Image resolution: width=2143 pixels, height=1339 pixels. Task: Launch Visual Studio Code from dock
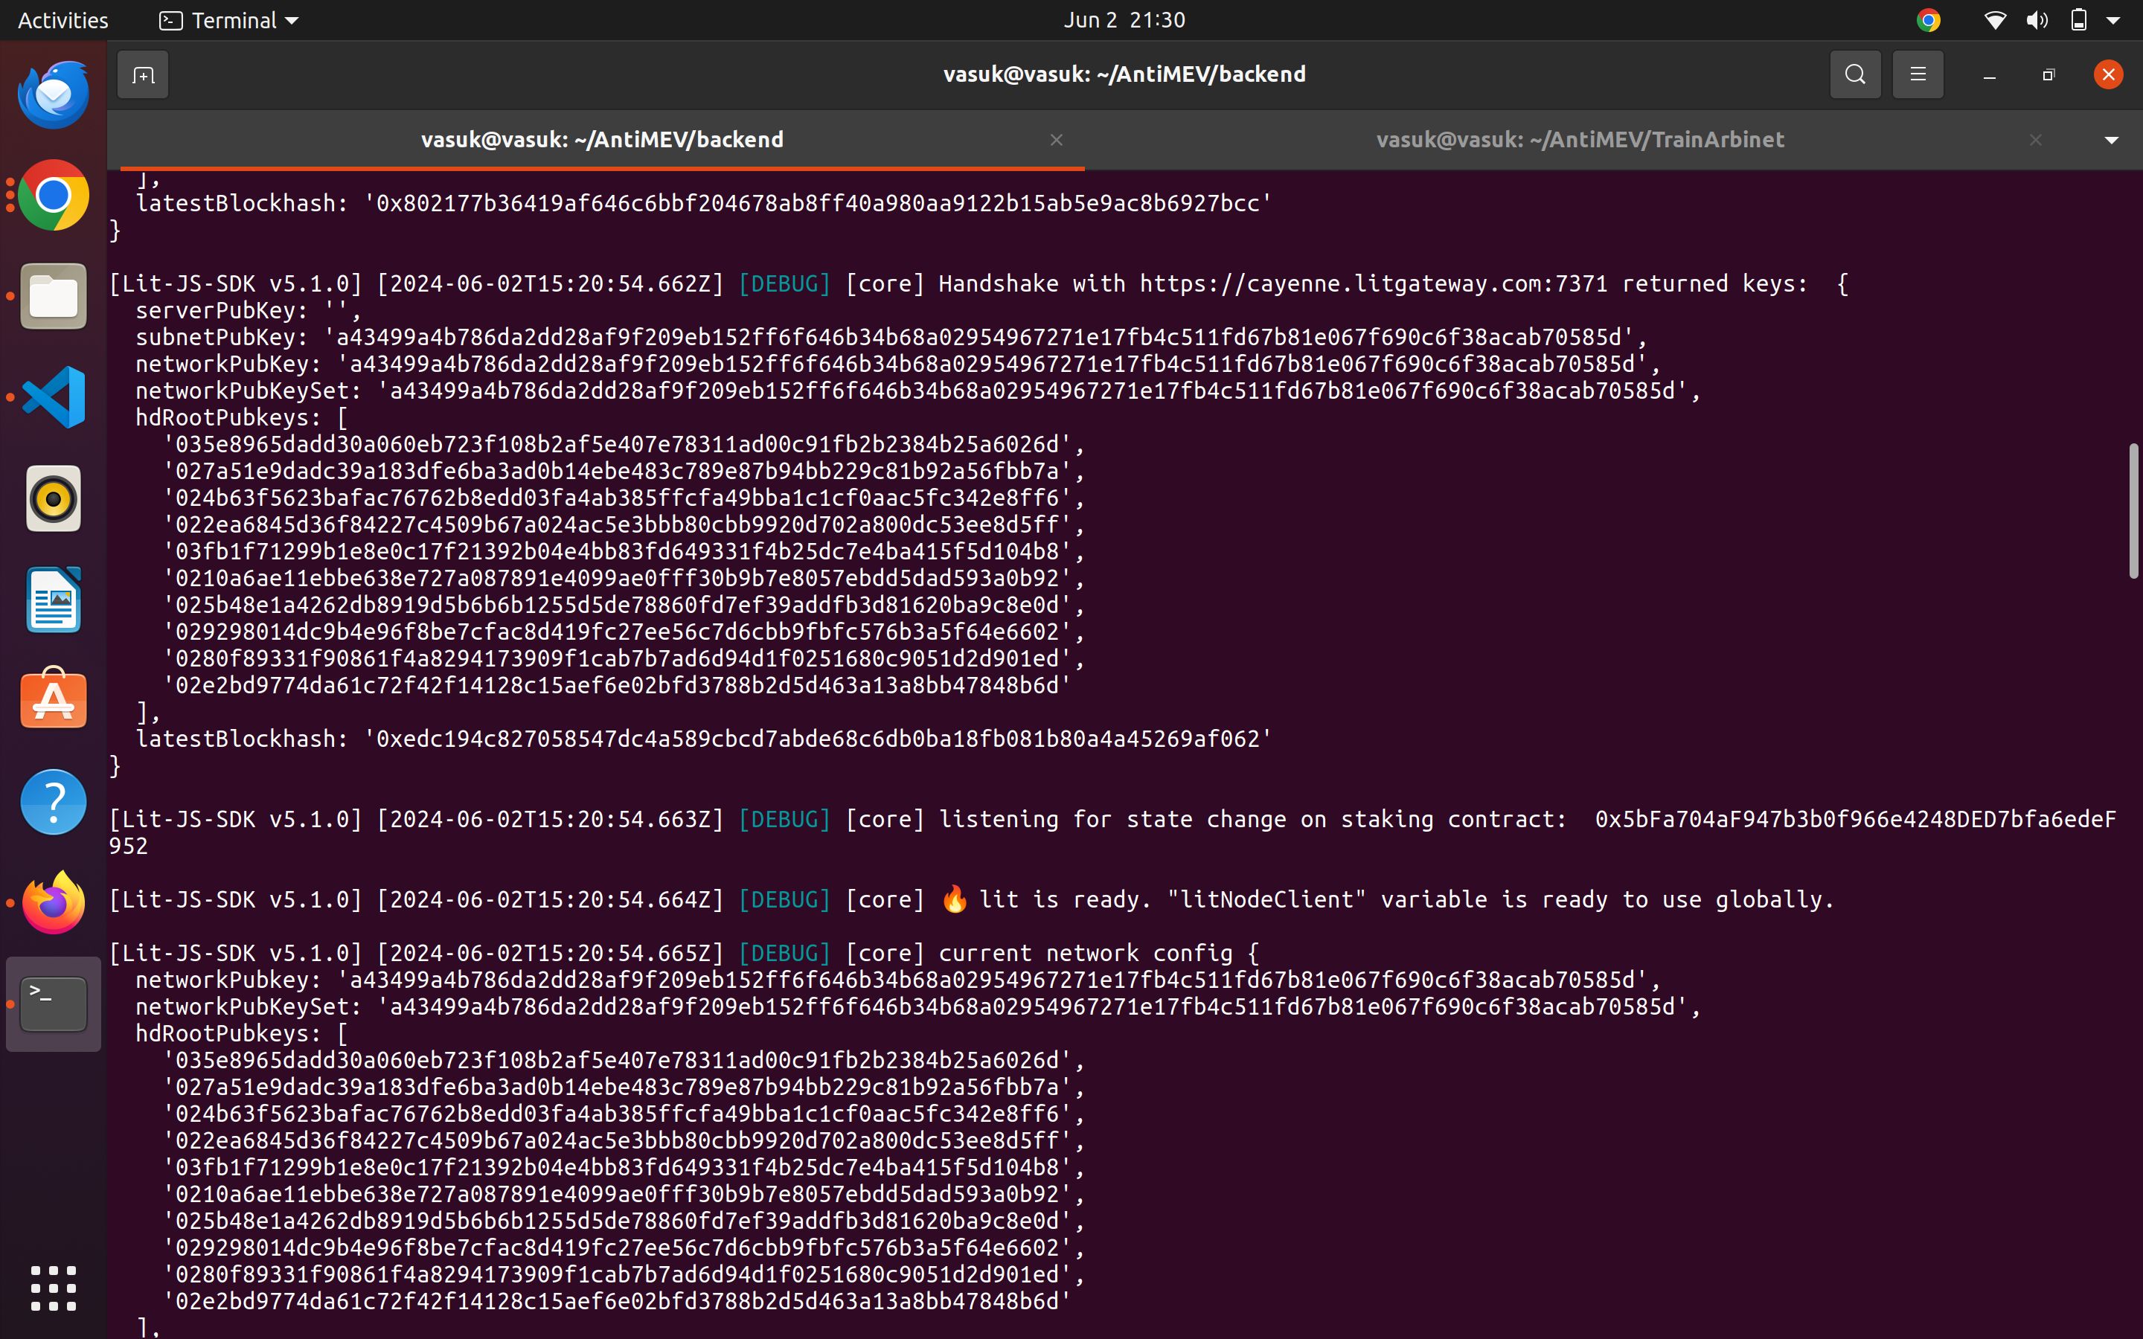pyautogui.click(x=54, y=398)
